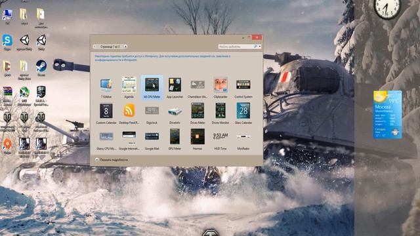This screenshot has height=236, width=420.
Task: Go to previous gadget page
Action: (x=94, y=47)
